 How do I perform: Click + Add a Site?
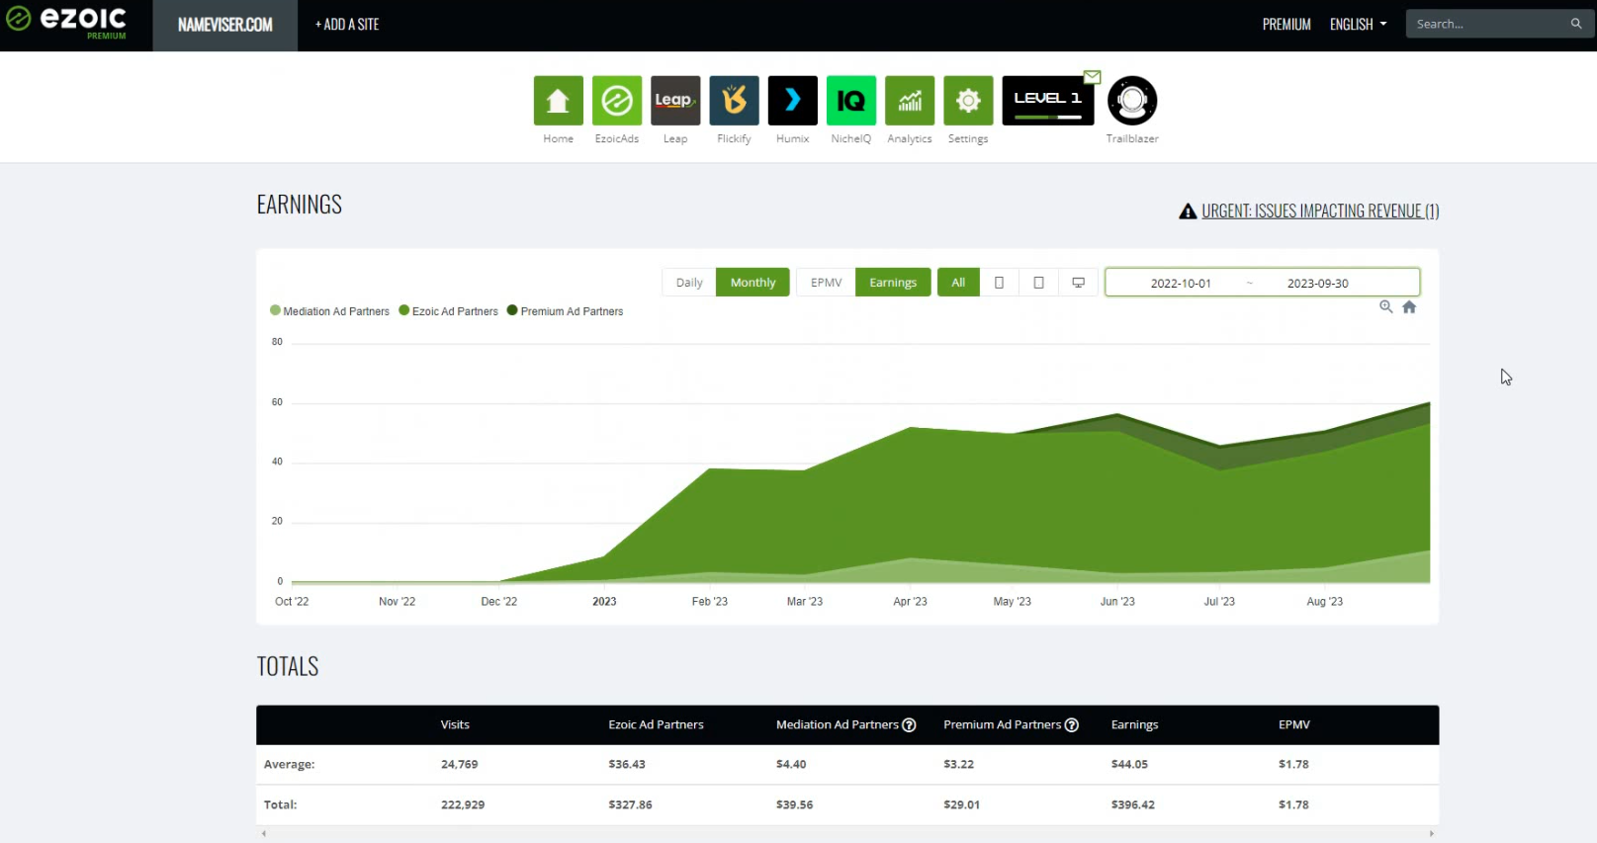(347, 25)
